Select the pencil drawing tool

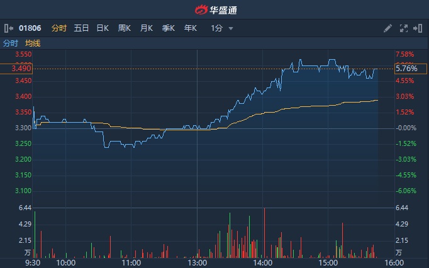[388, 28]
